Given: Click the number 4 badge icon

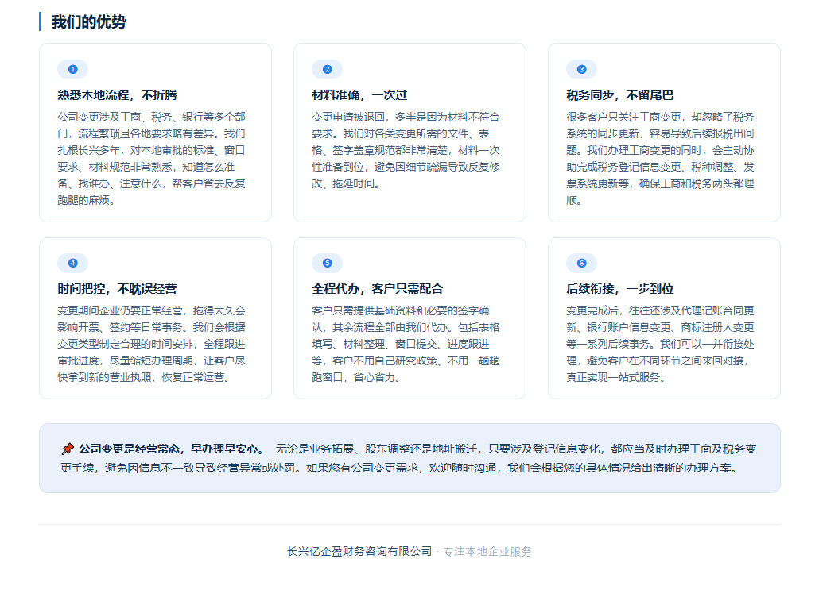Looking at the screenshot, I should click(72, 263).
